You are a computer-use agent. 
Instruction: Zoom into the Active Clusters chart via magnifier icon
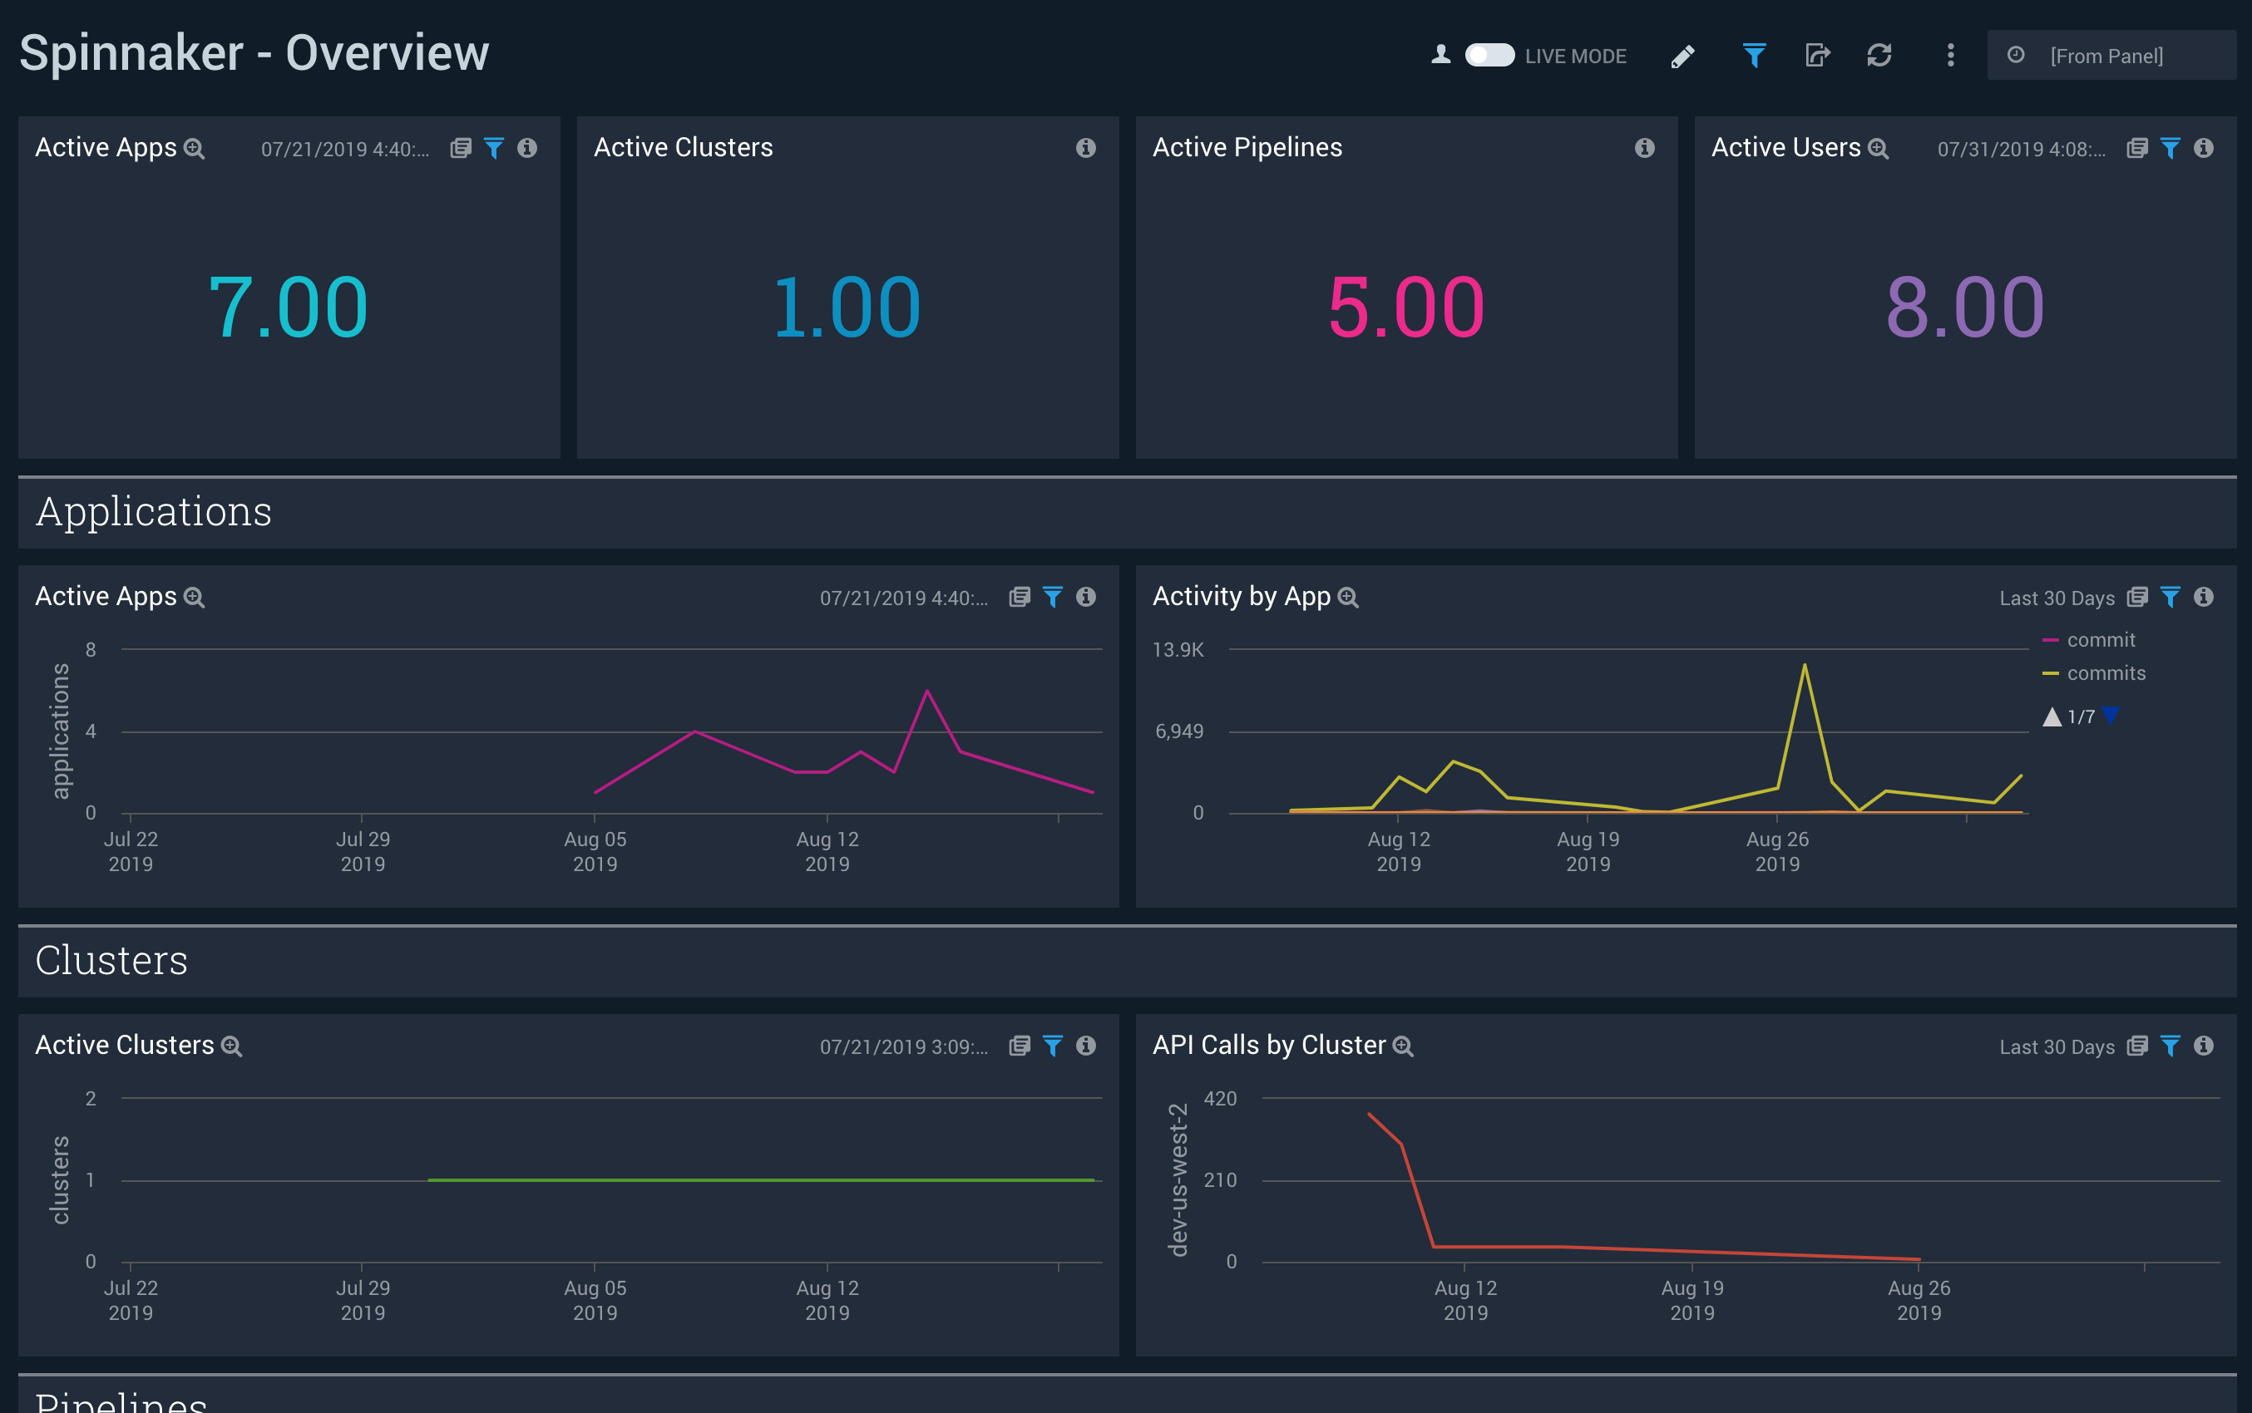(232, 1046)
